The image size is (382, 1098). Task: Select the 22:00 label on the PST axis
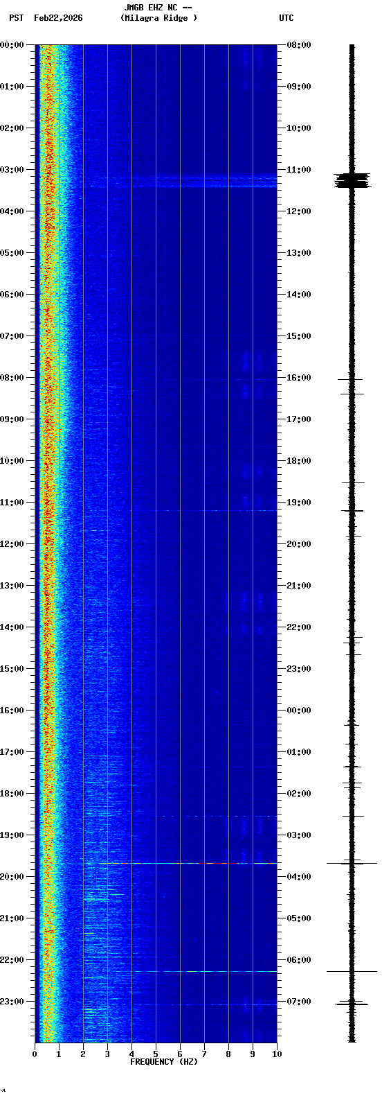pyautogui.click(x=12, y=960)
